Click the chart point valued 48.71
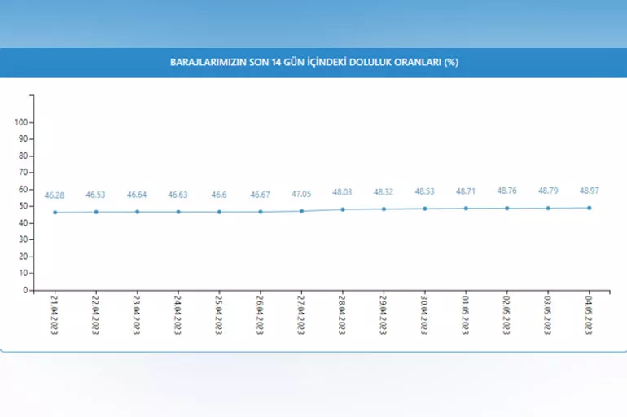The height and width of the screenshot is (417, 627). click(x=466, y=208)
